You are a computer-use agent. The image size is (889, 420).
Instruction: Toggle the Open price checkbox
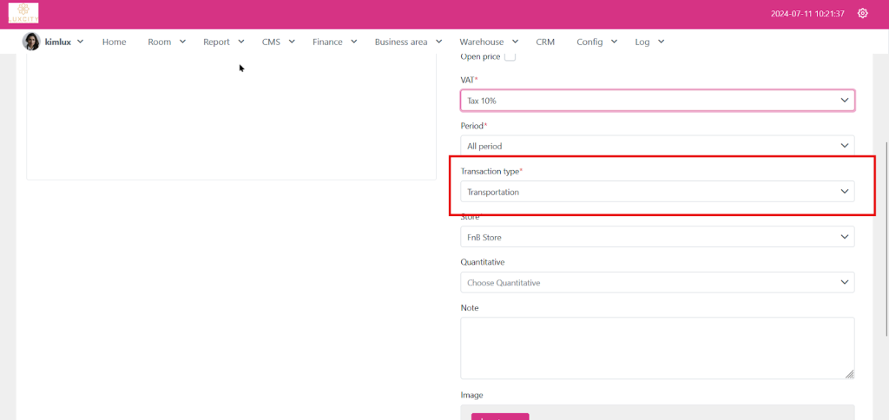[x=510, y=56]
